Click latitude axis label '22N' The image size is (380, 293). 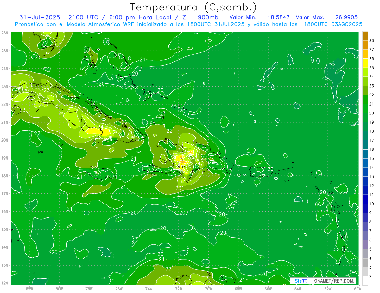point(5,104)
